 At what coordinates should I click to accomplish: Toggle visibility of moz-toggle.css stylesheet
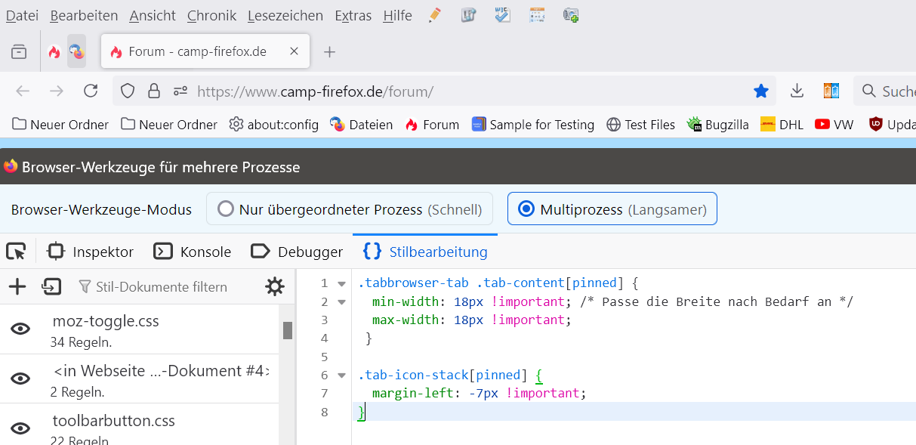[20, 329]
